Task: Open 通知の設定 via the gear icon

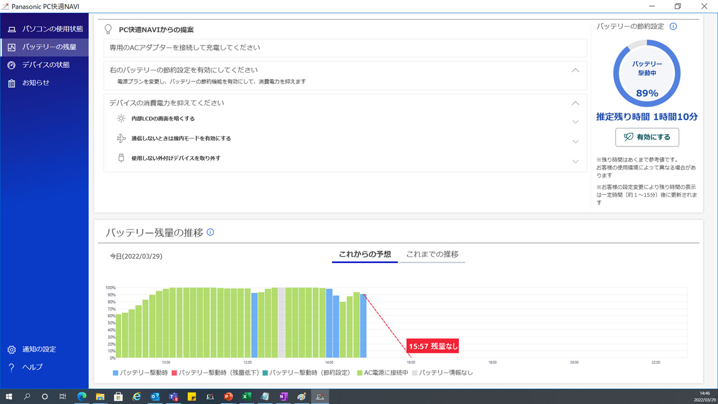Action: point(11,349)
